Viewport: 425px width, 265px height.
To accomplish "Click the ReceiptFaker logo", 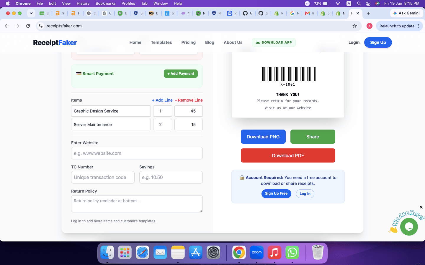I will pyautogui.click(x=55, y=42).
